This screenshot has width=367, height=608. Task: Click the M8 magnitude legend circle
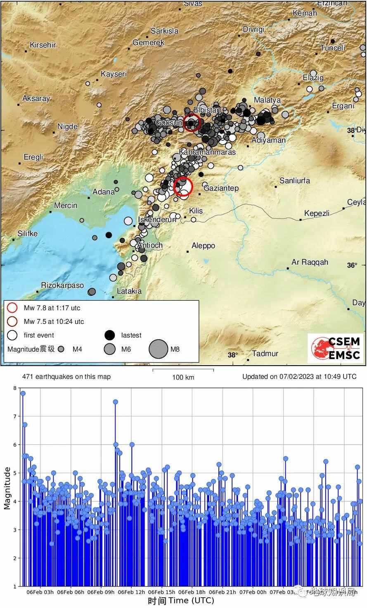click(159, 349)
